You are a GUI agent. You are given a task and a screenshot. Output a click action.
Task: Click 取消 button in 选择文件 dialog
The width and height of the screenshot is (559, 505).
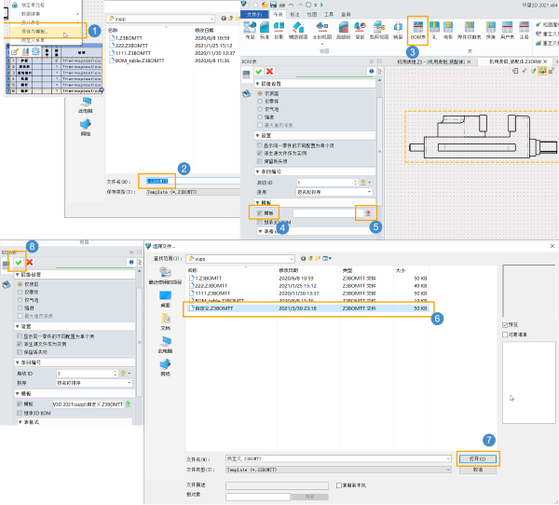(x=478, y=470)
